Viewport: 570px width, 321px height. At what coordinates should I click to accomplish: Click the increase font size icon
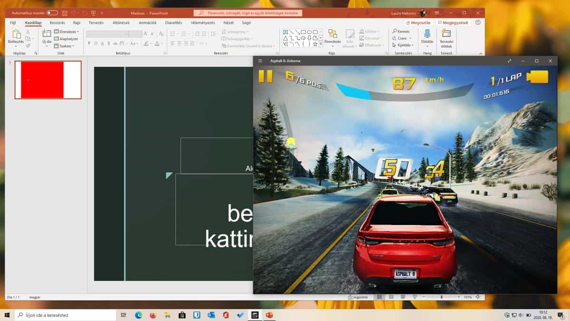coord(146,34)
